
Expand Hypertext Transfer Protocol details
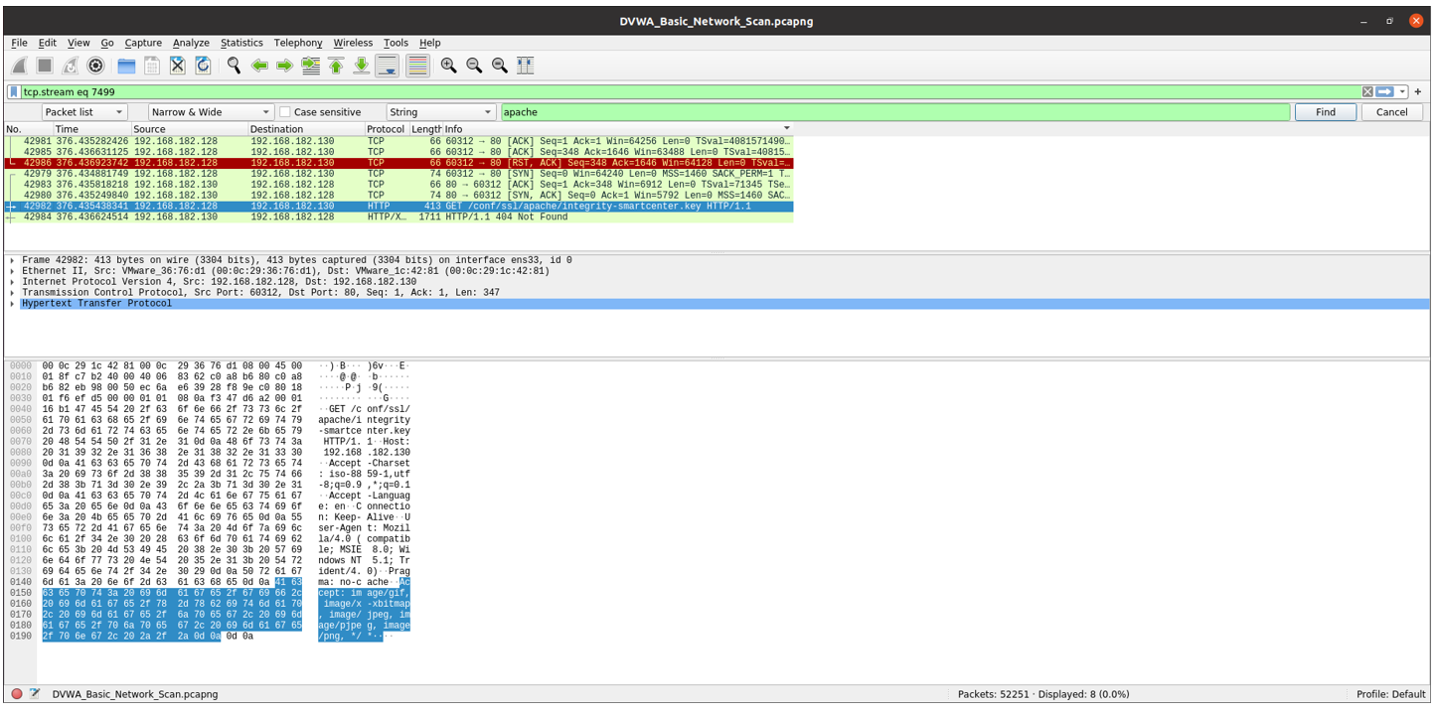click(x=12, y=304)
